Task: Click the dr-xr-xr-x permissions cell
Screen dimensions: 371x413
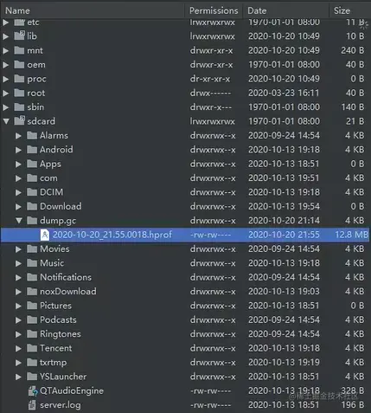Action: 210,79
